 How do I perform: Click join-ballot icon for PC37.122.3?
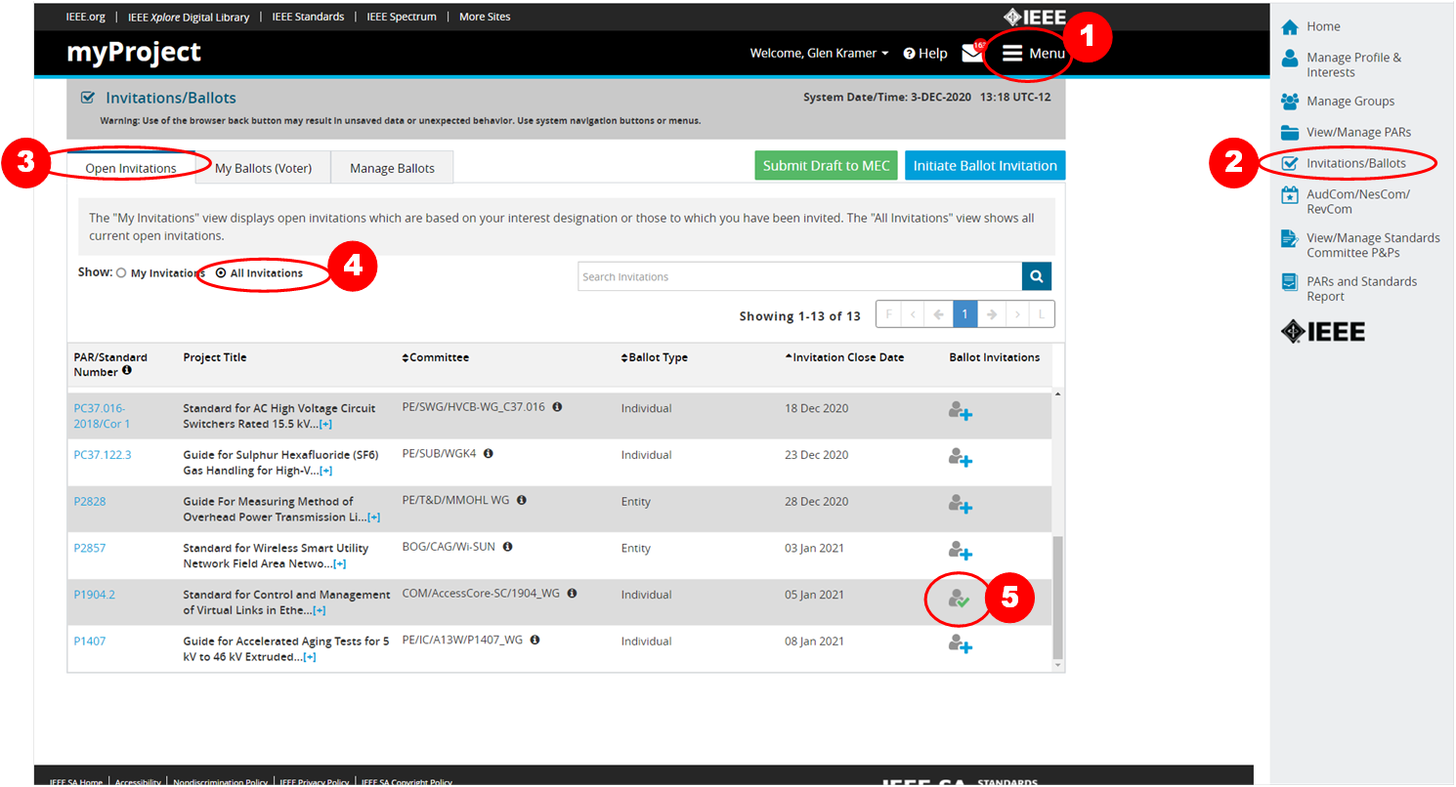tap(960, 458)
